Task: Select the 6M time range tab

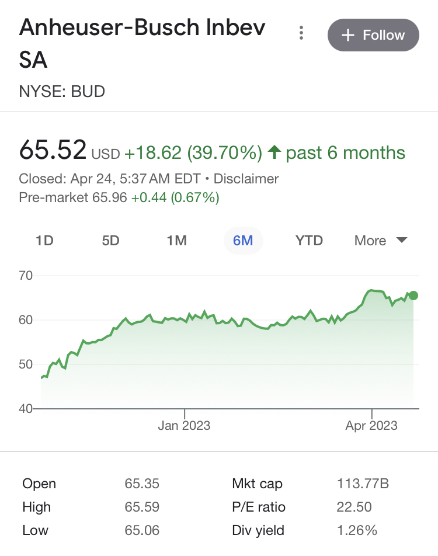Action: click(x=243, y=241)
